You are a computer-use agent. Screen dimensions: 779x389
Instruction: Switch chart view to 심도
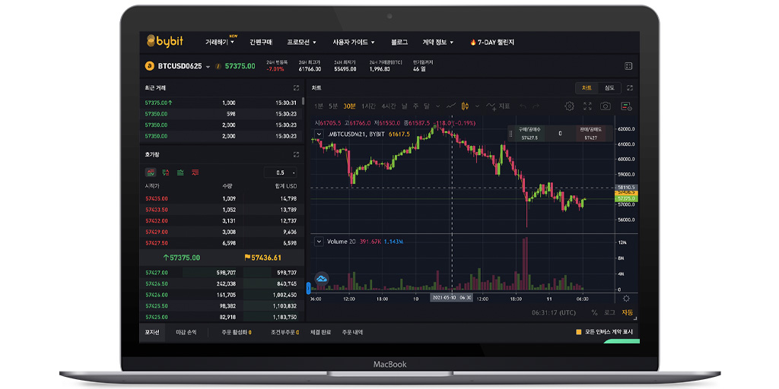[609, 88]
